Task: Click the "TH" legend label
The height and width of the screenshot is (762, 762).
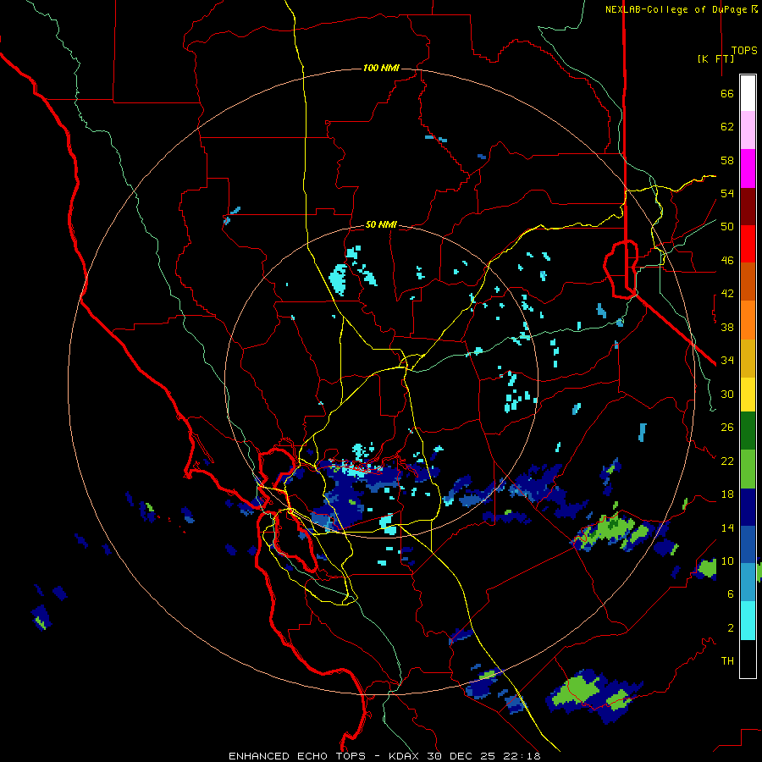Action: point(727,661)
